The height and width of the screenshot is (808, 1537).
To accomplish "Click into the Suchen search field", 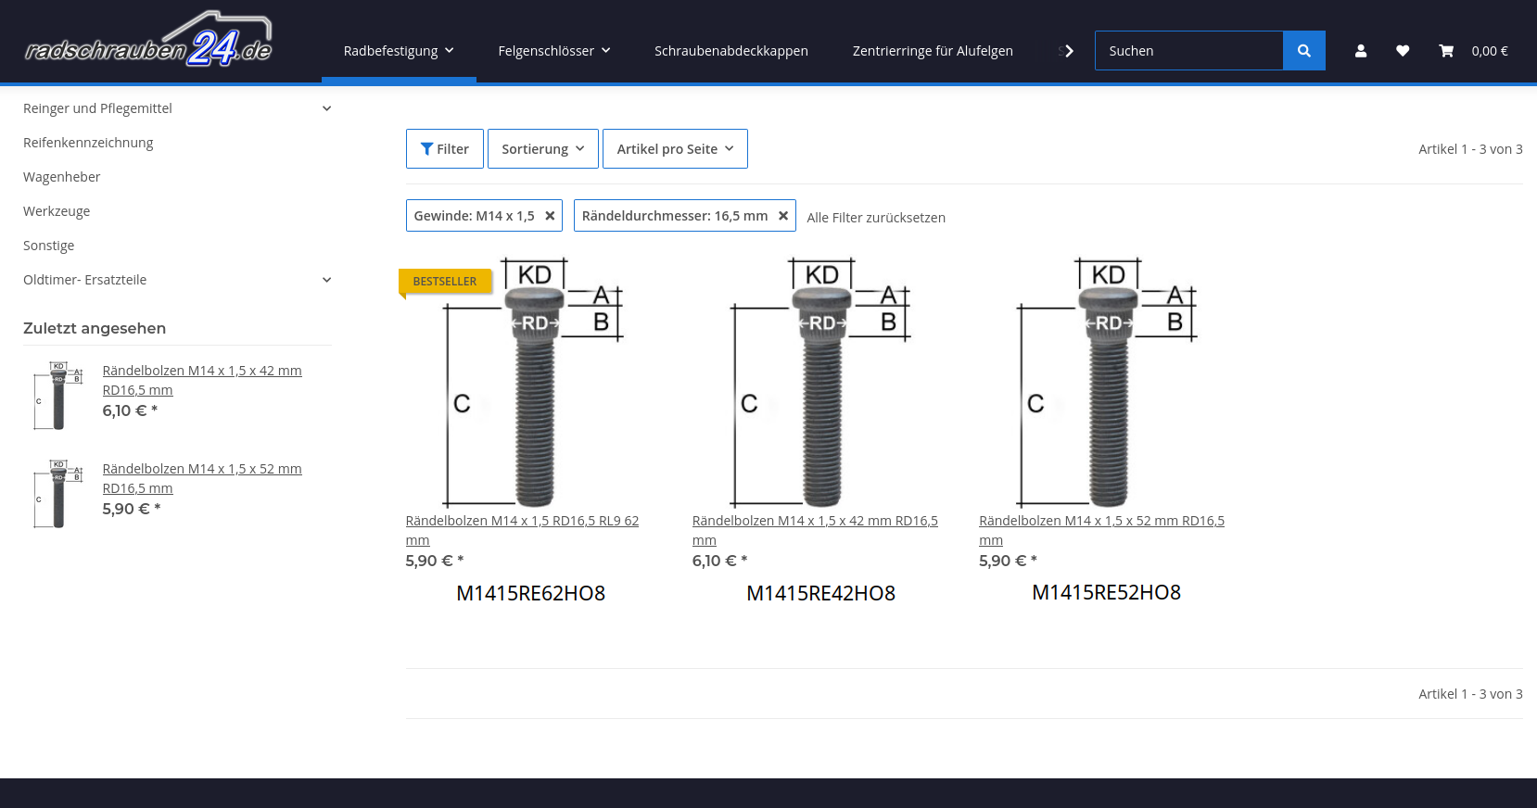I will point(1188,51).
